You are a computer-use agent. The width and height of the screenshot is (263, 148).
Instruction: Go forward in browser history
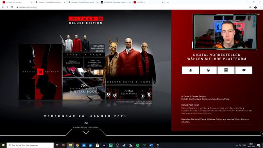[x=7, y=7]
